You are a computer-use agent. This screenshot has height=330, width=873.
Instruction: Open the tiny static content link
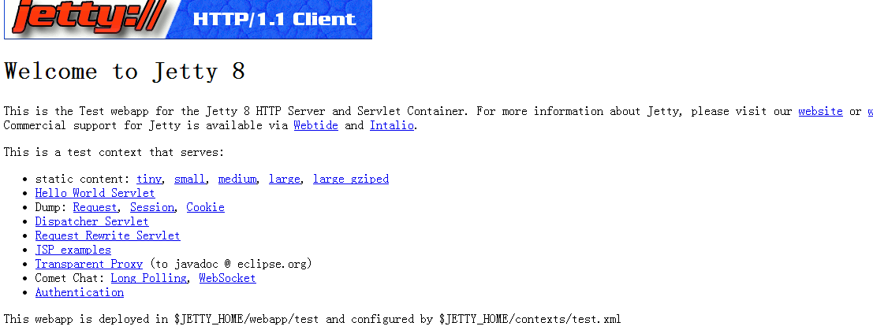pos(149,180)
